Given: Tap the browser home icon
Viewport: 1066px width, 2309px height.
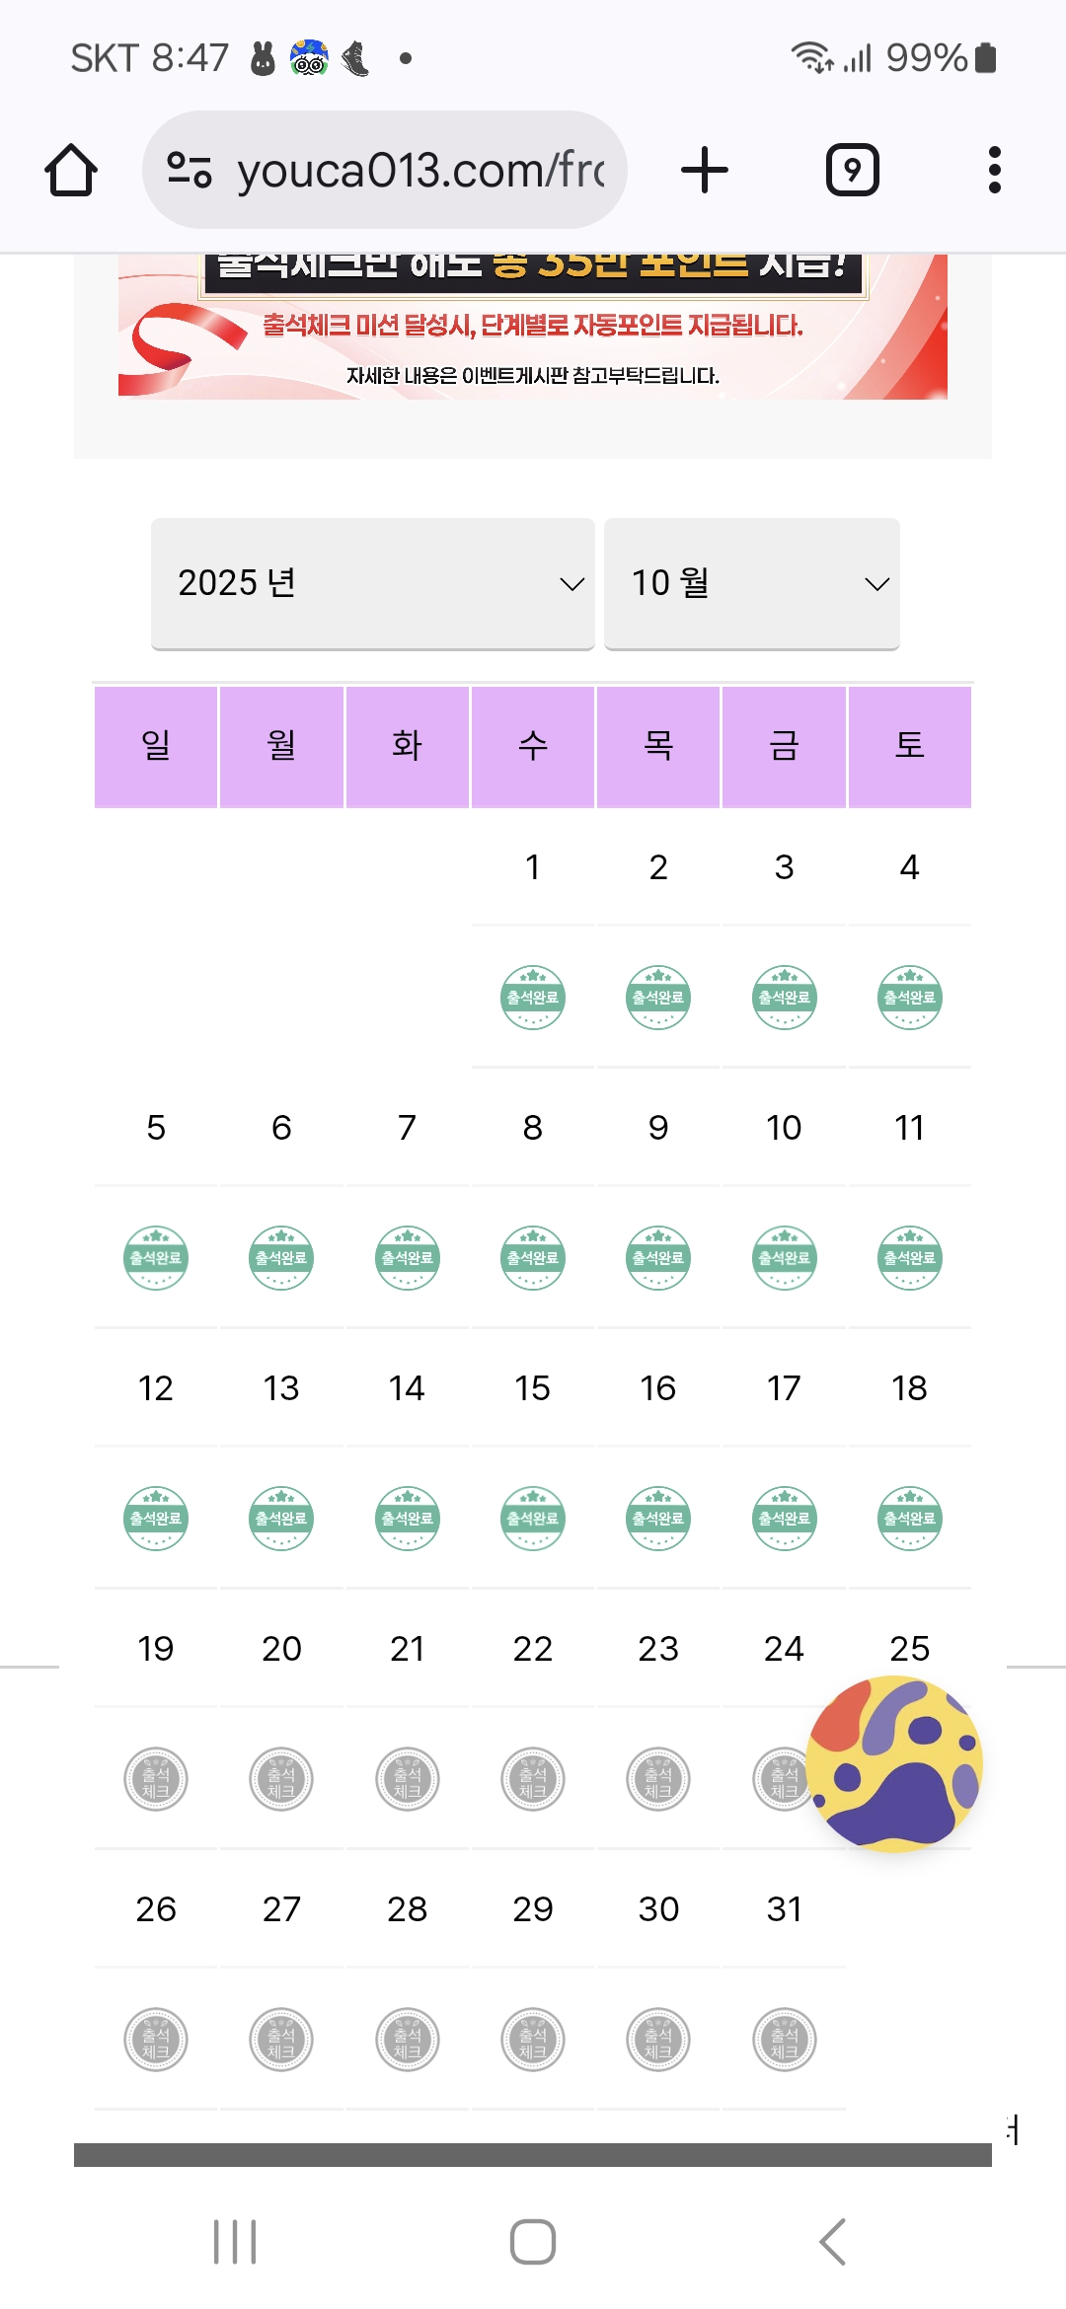Looking at the screenshot, I should pos(71,170).
